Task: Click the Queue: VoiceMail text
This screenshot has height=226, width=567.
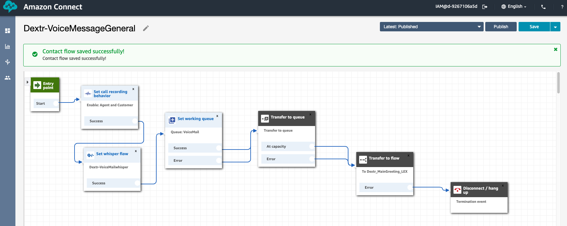Action: [x=185, y=132]
